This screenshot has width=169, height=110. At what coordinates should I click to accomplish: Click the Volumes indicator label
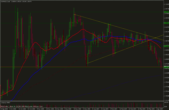[x=5, y=103]
